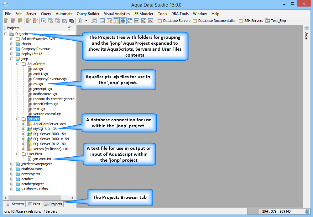Click the form layout toolbar icon
This screenshot has height=217, width=313.
point(137,21)
